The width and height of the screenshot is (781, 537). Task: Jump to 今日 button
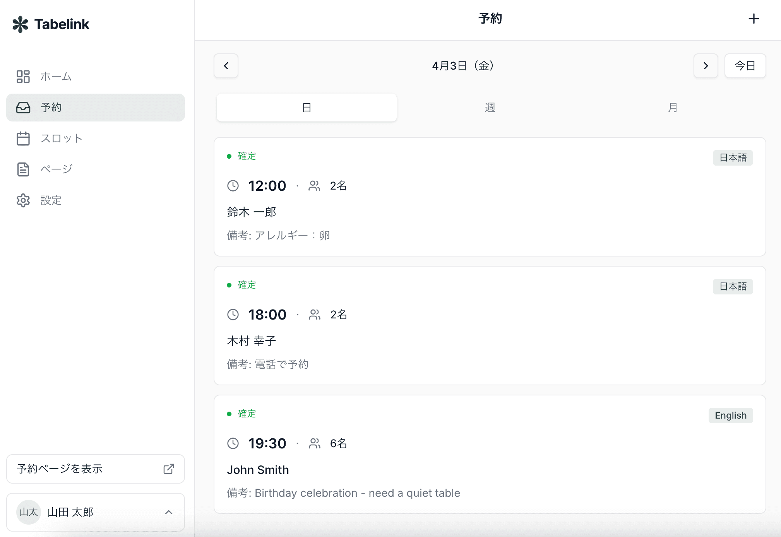(x=745, y=66)
